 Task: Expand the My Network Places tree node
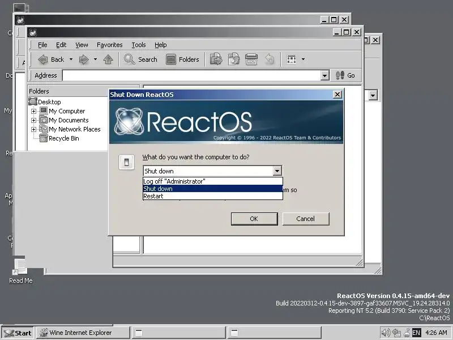coord(33,129)
